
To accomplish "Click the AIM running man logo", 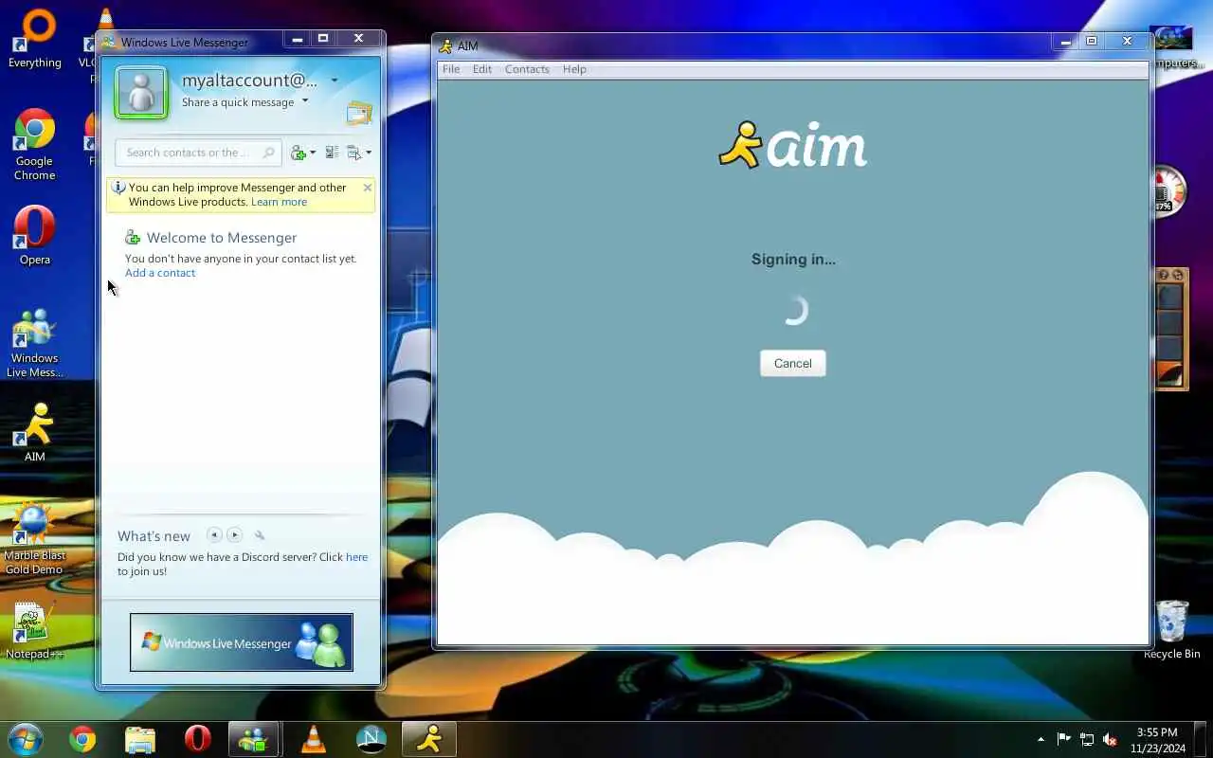I will coord(741,145).
